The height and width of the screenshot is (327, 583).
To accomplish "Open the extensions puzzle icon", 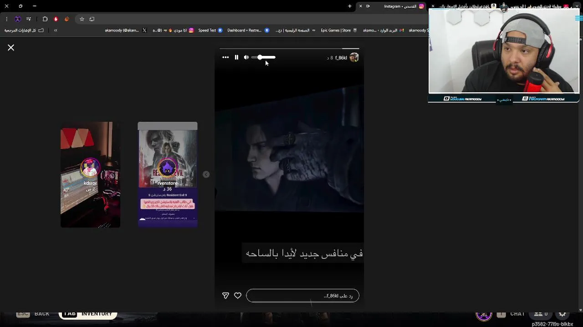I will (45, 19).
